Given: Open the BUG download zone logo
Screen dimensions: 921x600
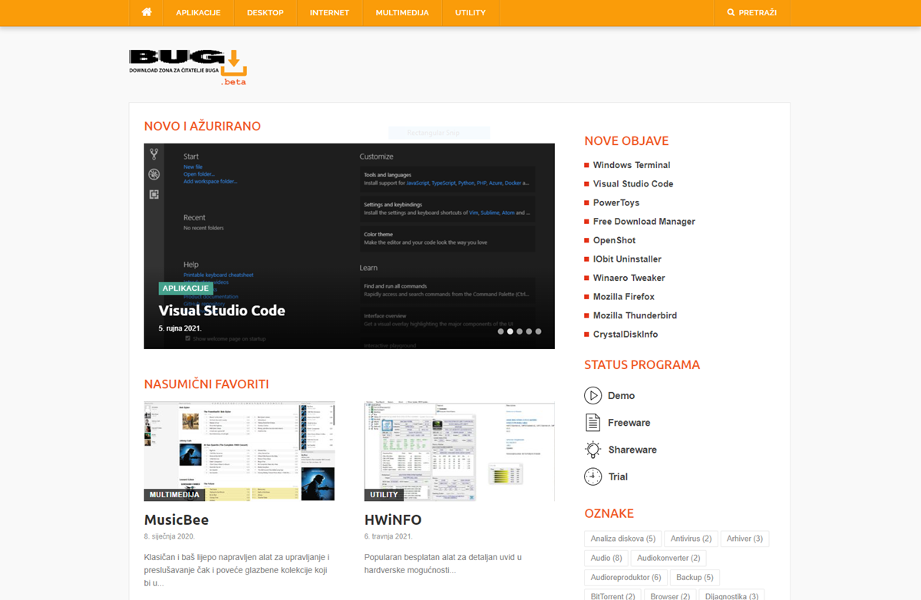Looking at the screenshot, I should (188, 66).
